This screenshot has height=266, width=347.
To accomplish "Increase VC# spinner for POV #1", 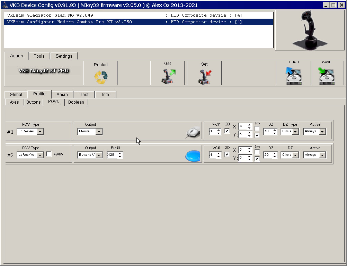I will tap(219, 130).
